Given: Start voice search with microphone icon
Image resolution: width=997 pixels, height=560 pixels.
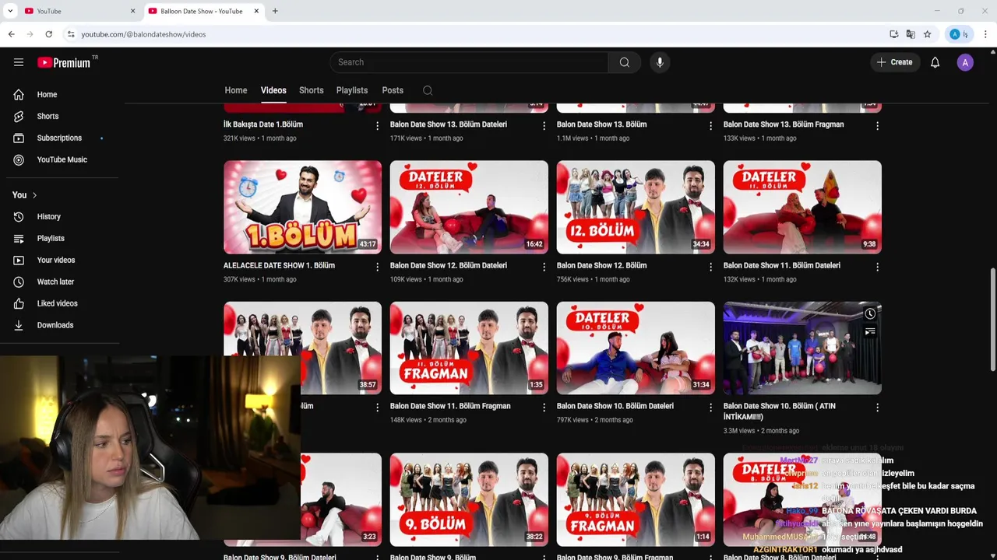Looking at the screenshot, I should (x=660, y=62).
